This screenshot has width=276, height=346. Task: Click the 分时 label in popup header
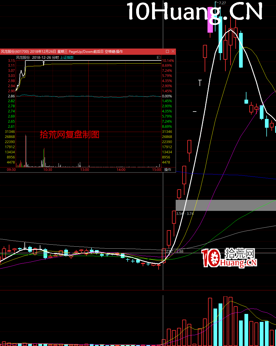pos(55,57)
